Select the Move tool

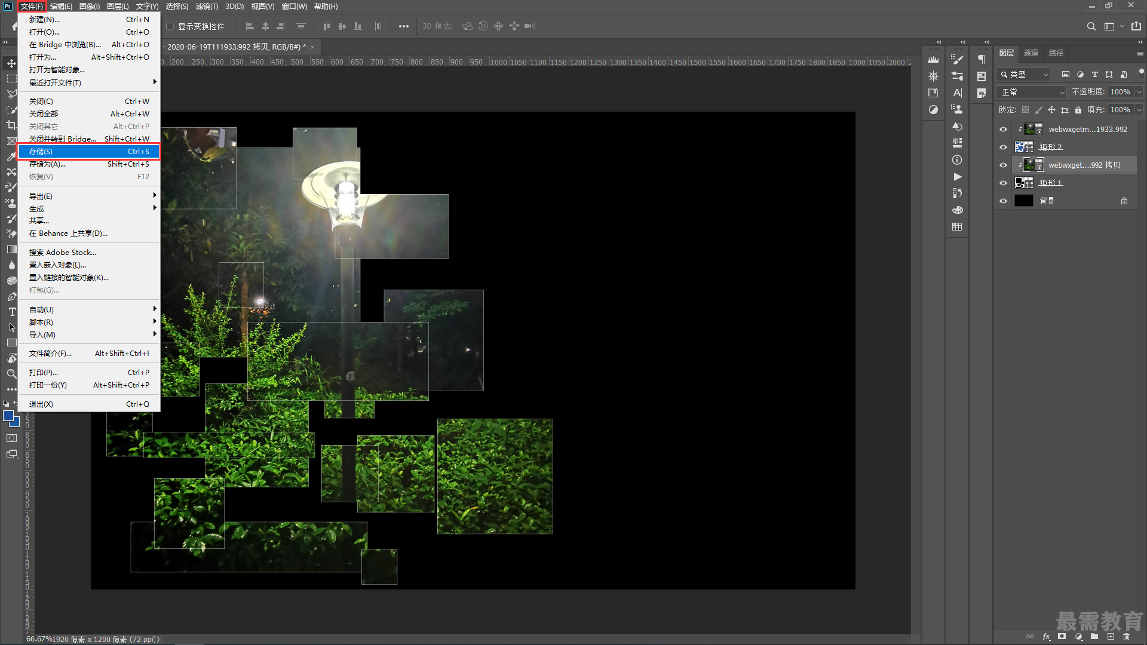click(x=11, y=63)
